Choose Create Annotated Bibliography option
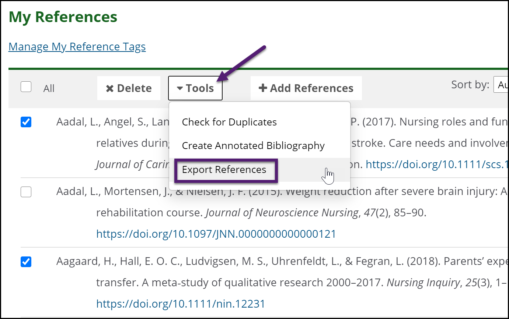 click(253, 146)
